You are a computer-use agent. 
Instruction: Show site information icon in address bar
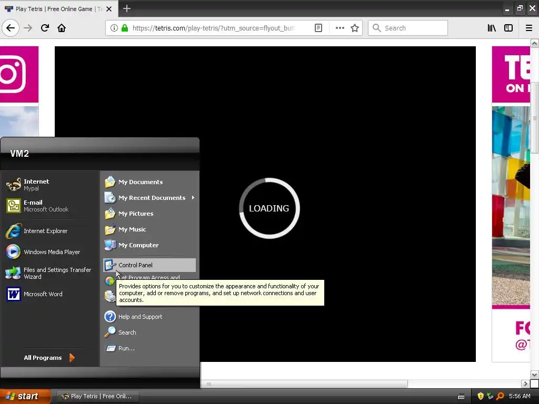pyautogui.click(x=114, y=28)
